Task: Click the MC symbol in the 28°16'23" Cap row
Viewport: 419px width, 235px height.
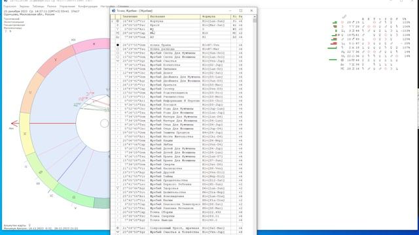Action: [x=118, y=33]
